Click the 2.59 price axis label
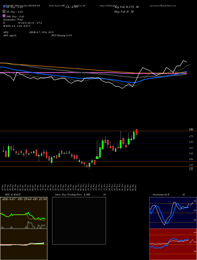The image size is (197, 260). [191, 142]
